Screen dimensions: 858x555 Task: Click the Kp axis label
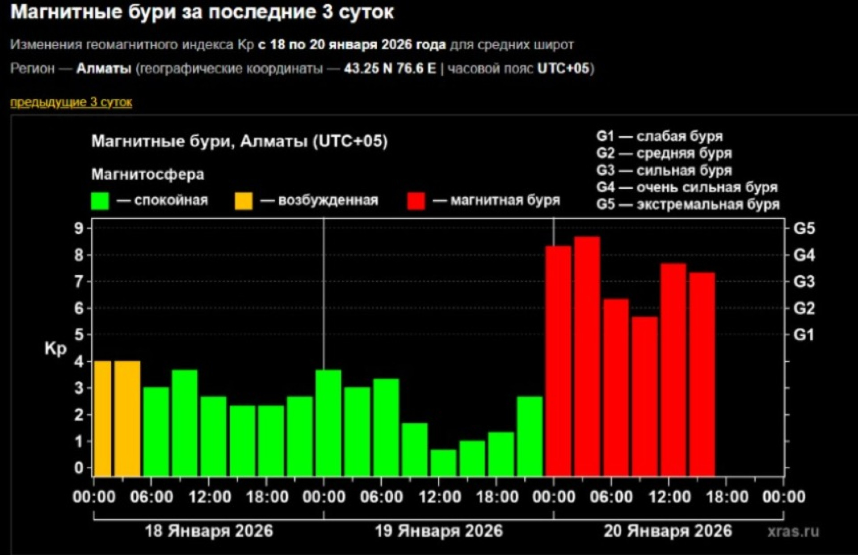[x=55, y=348]
